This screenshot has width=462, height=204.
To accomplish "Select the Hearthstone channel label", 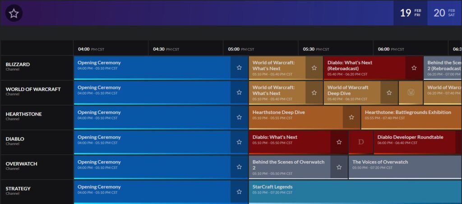I will (x=37, y=117).
